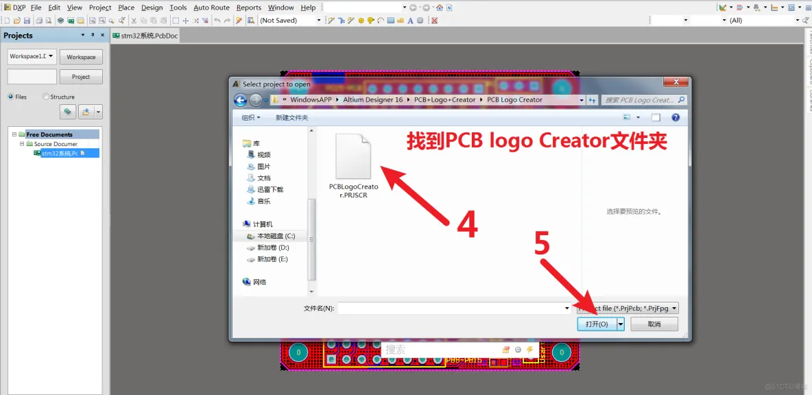Viewport: 812px width, 395px height.
Task: Click the 打开(O) open button
Action: [597, 324]
